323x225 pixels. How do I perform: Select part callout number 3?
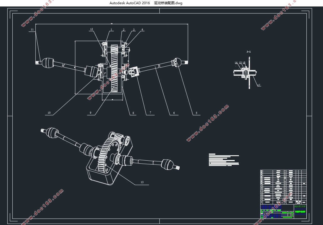(x=134, y=30)
